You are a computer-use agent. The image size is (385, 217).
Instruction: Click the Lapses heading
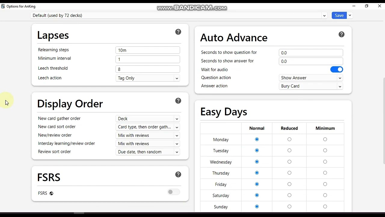(53, 35)
